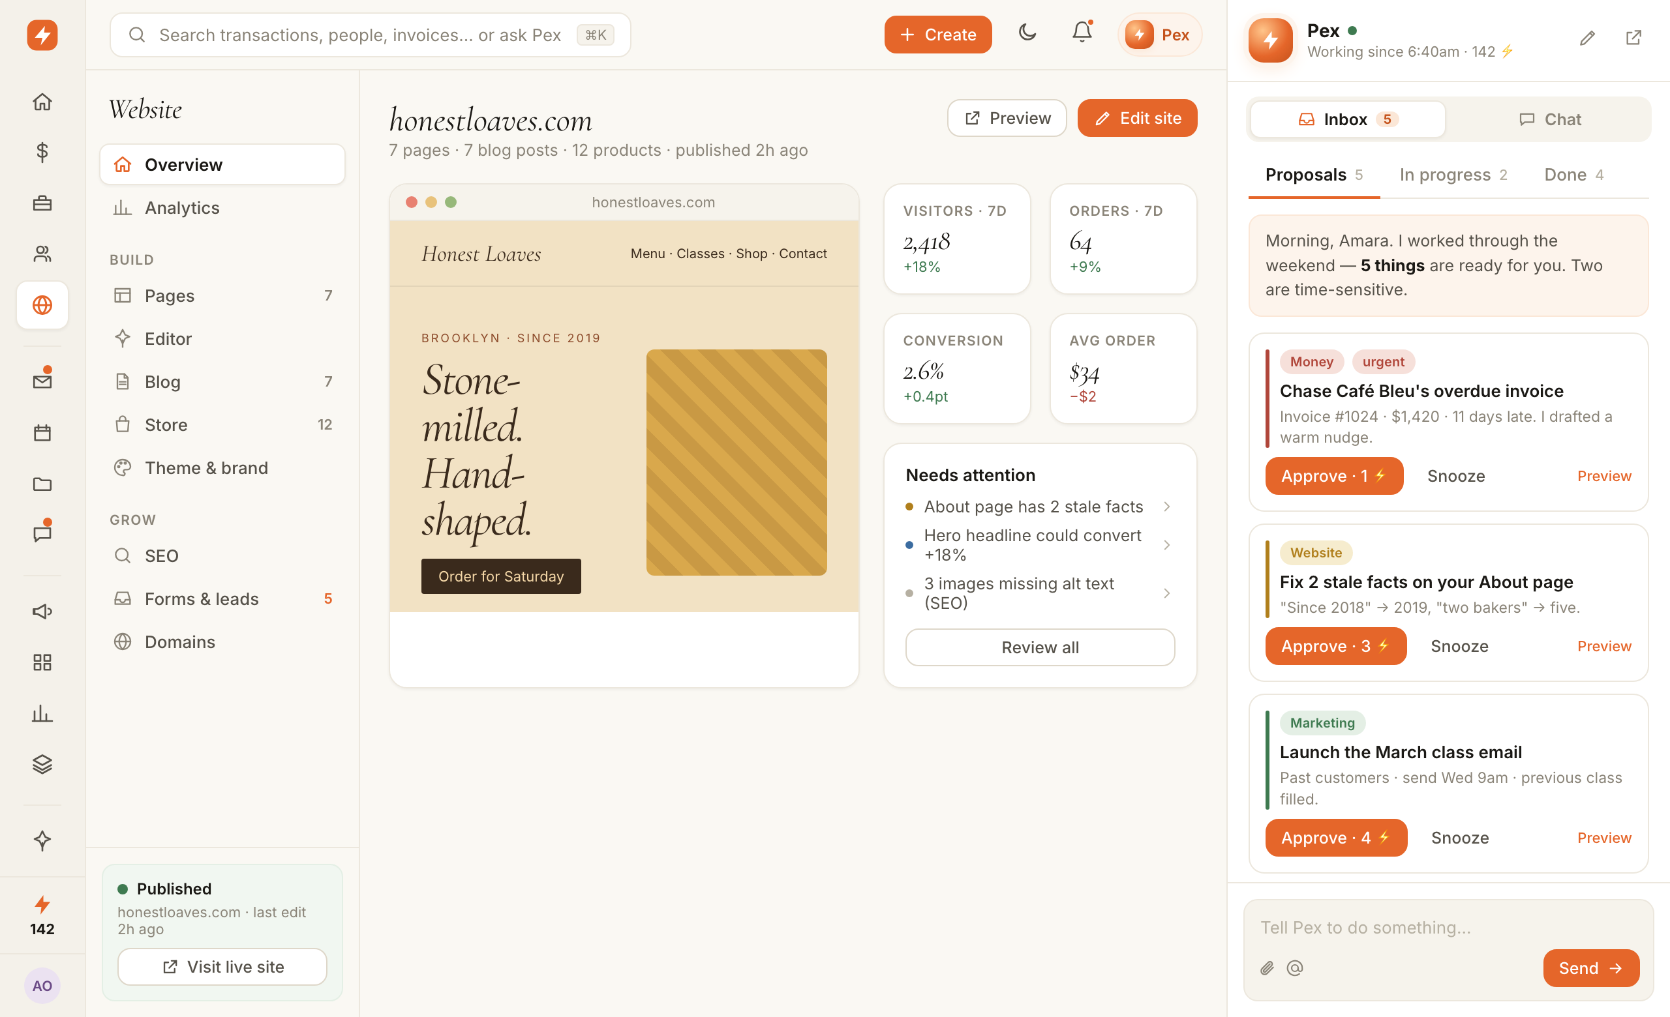This screenshot has height=1017, width=1670.
Task: Open SEO in Grow section
Action: point(222,556)
